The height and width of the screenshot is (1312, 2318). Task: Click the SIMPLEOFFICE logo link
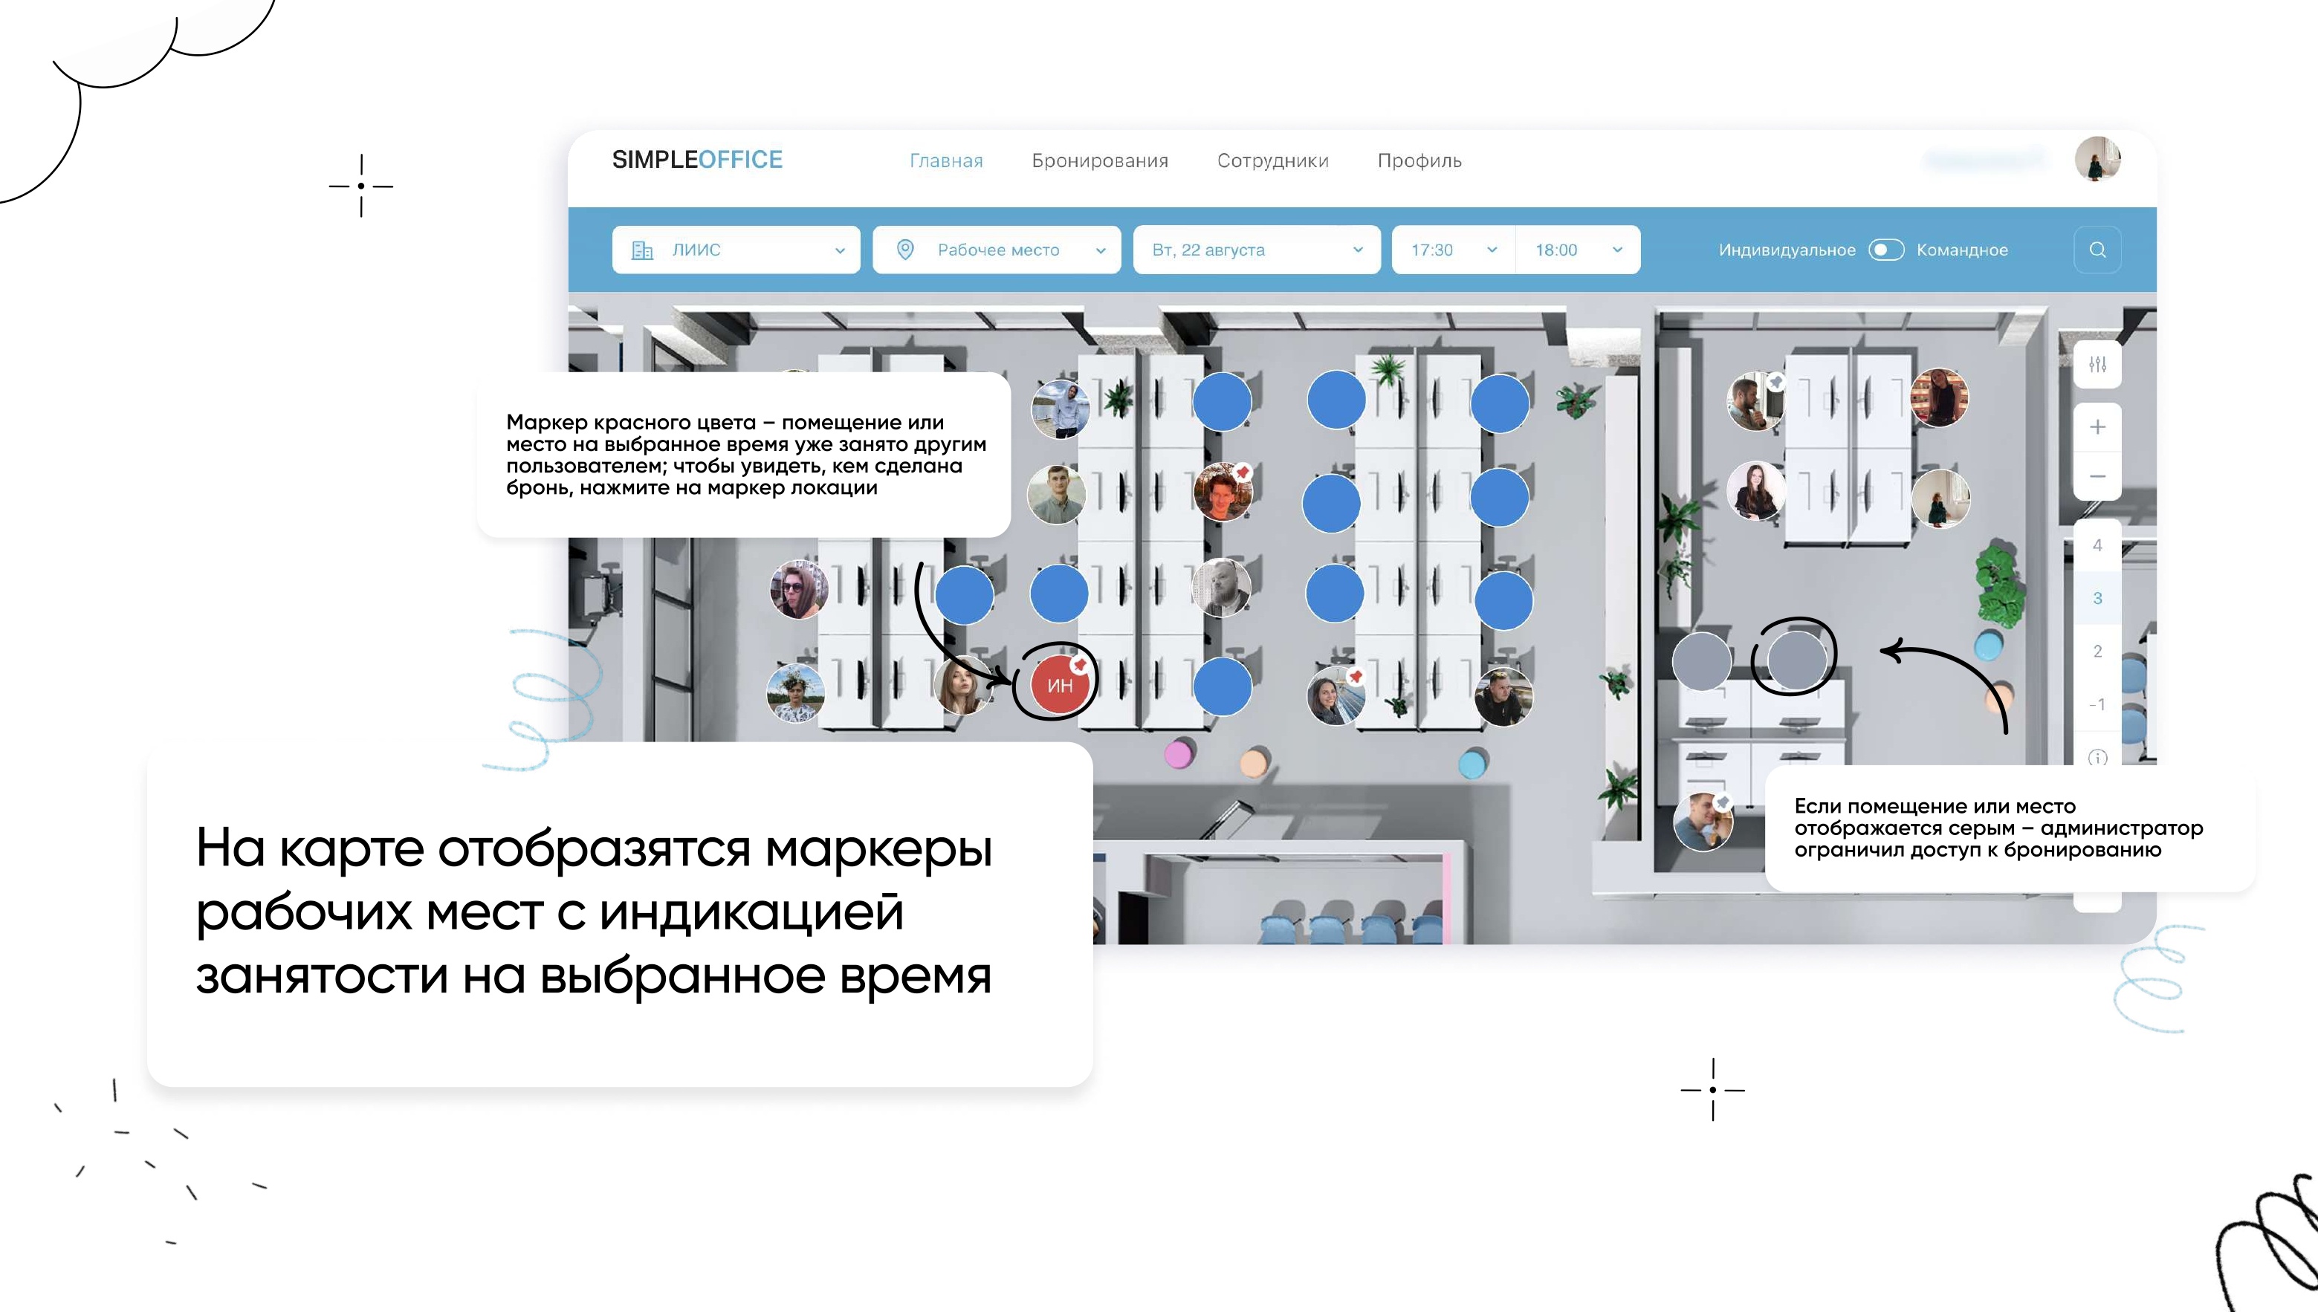pyautogui.click(x=696, y=160)
